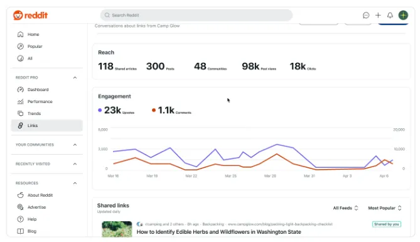Open the notifications bell
Image resolution: width=420 pixels, height=242 pixels.
[390, 15]
